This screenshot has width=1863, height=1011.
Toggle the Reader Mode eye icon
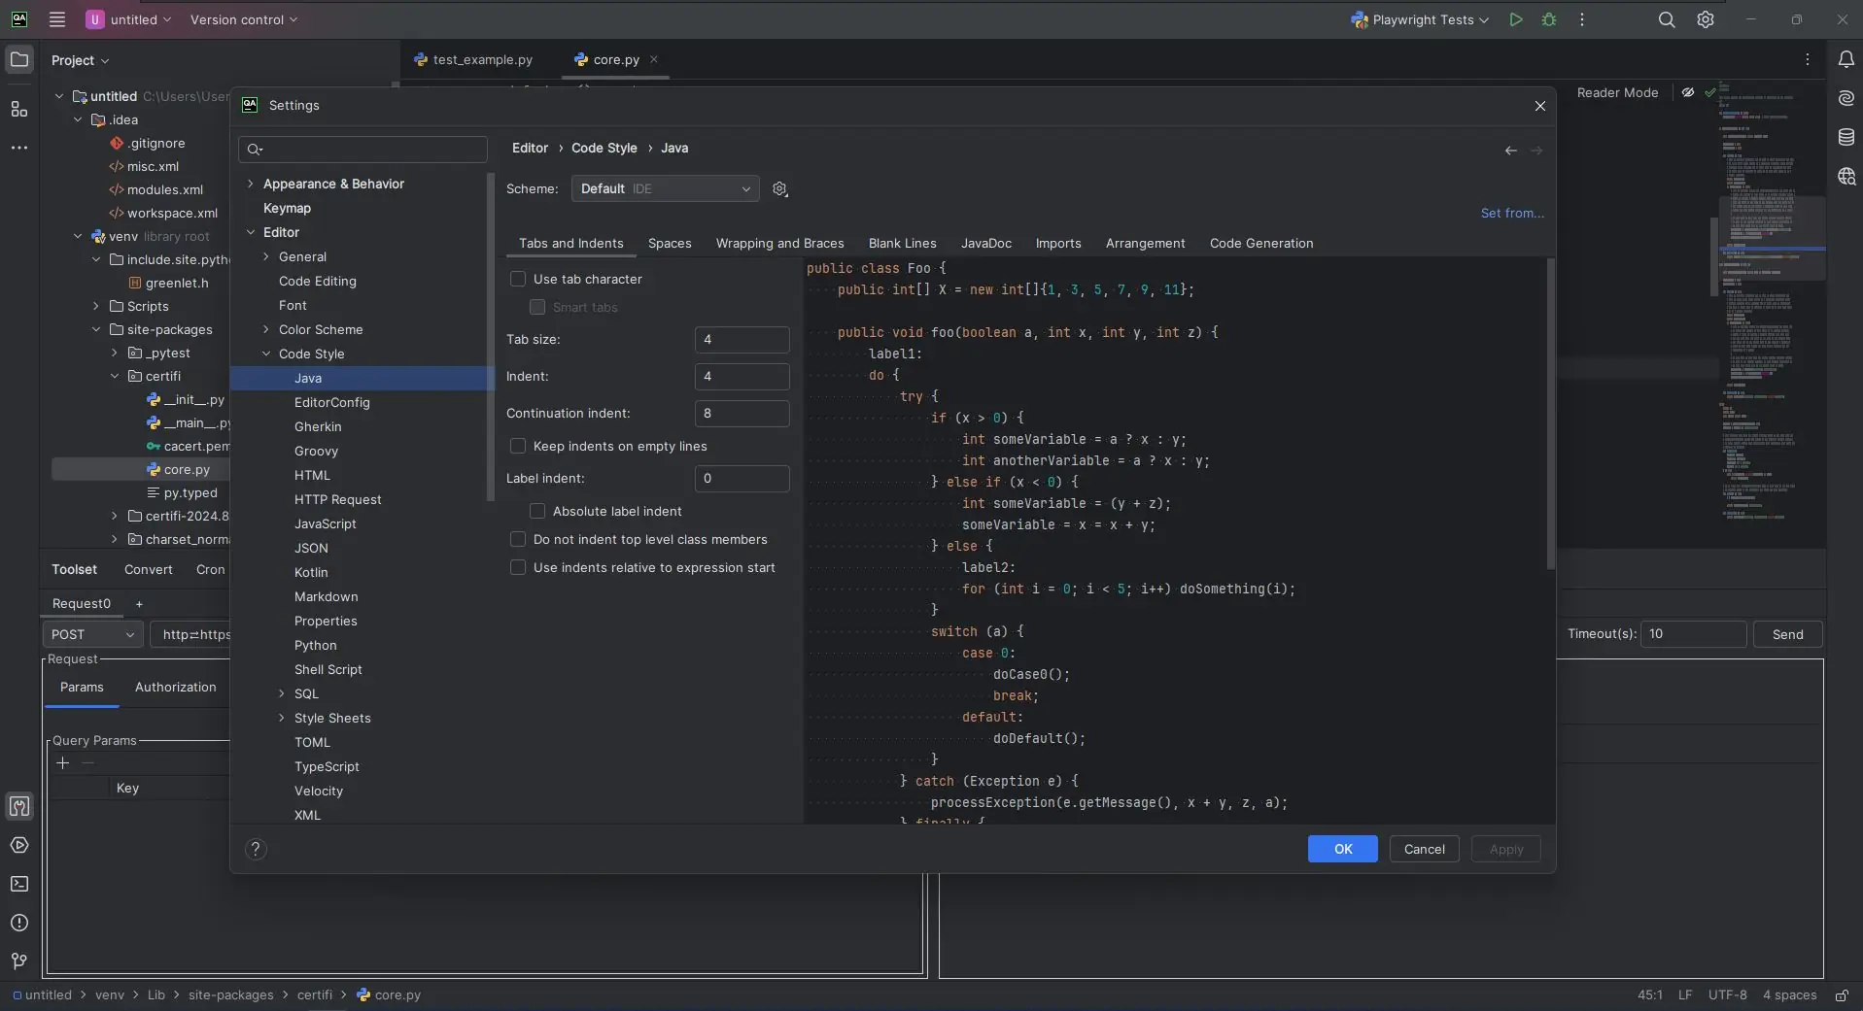pyautogui.click(x=1688, y=93)
